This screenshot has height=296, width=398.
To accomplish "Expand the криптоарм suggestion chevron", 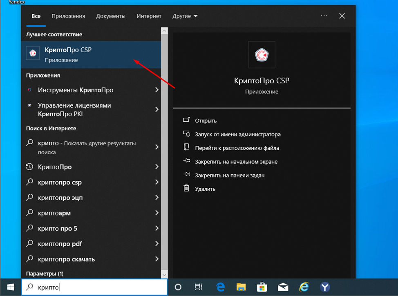I will 157,213.
